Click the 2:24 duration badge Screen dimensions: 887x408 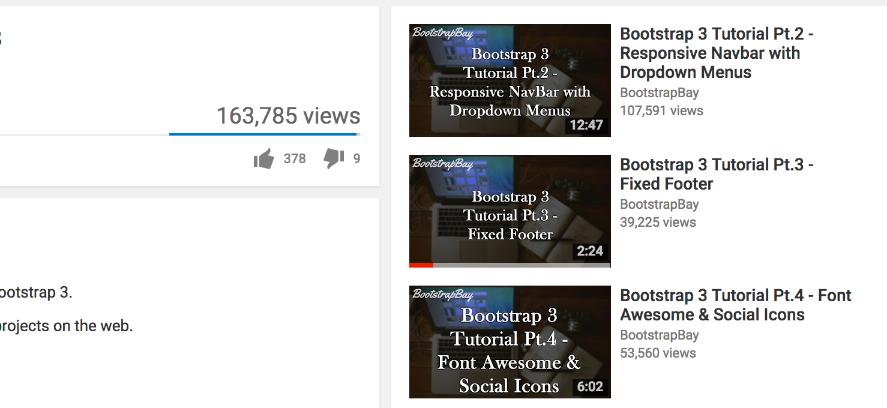(590, 251)
